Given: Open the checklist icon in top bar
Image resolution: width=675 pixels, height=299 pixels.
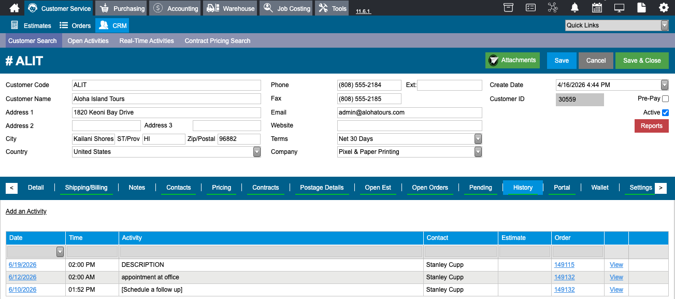Looking at the screenshot, I should 530,8.
